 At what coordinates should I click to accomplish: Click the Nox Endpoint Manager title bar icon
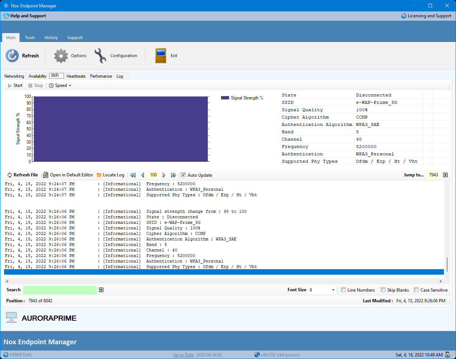tap(6, 6)
